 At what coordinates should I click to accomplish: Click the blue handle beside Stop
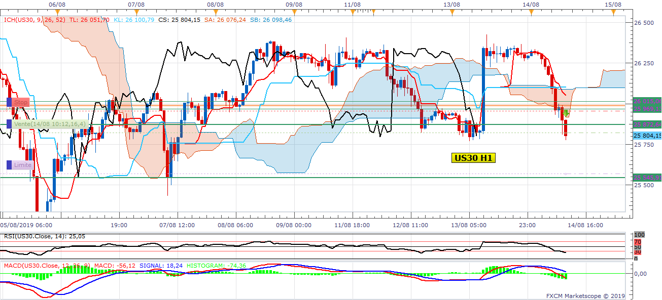click(x=9, y=103)
